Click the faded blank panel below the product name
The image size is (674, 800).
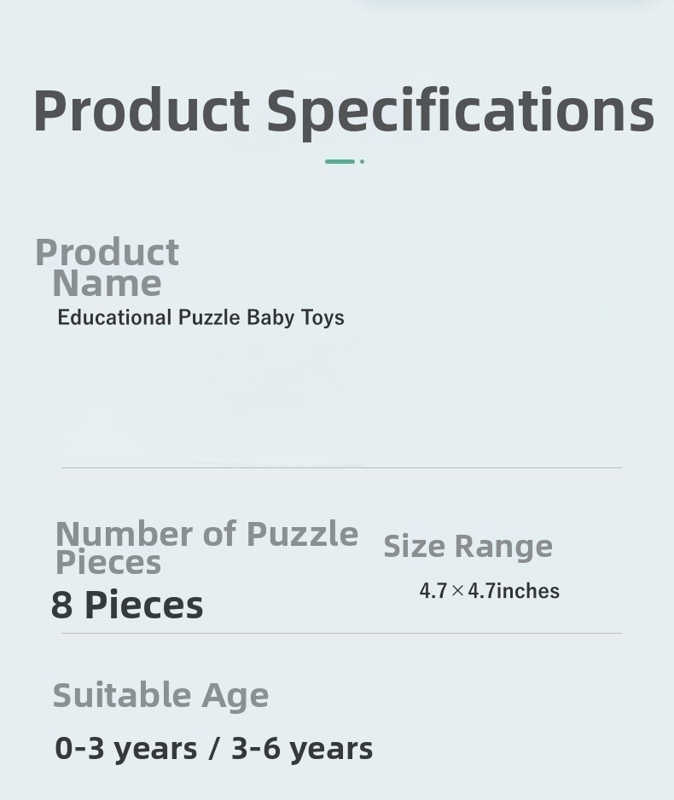tap(213, 401)
